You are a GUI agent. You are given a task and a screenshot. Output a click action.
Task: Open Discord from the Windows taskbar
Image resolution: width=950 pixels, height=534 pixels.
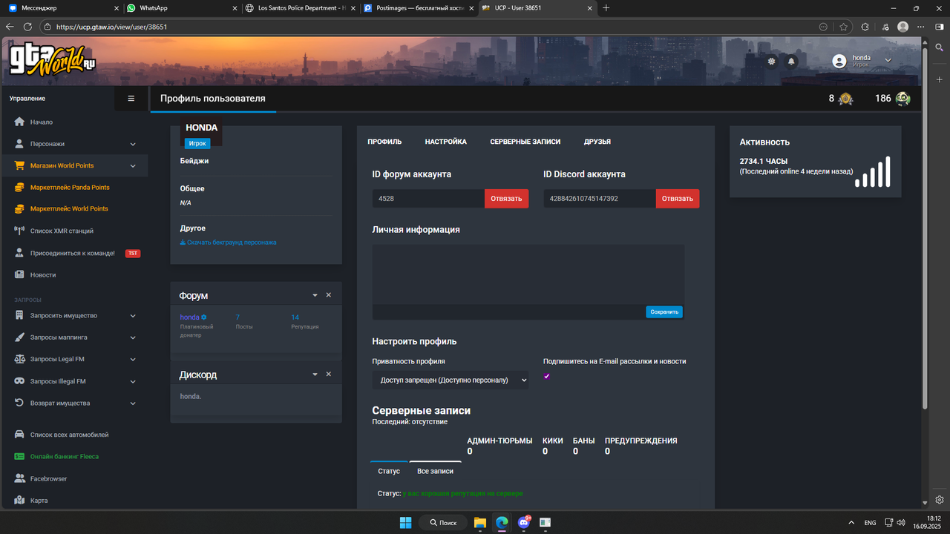523,523
